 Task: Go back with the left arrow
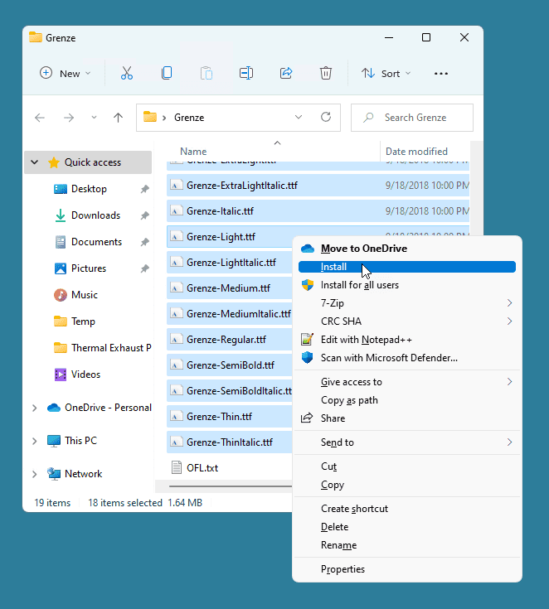[x=40, y=118]
